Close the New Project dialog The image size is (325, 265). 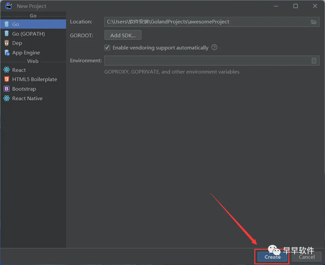pos(315,6)
